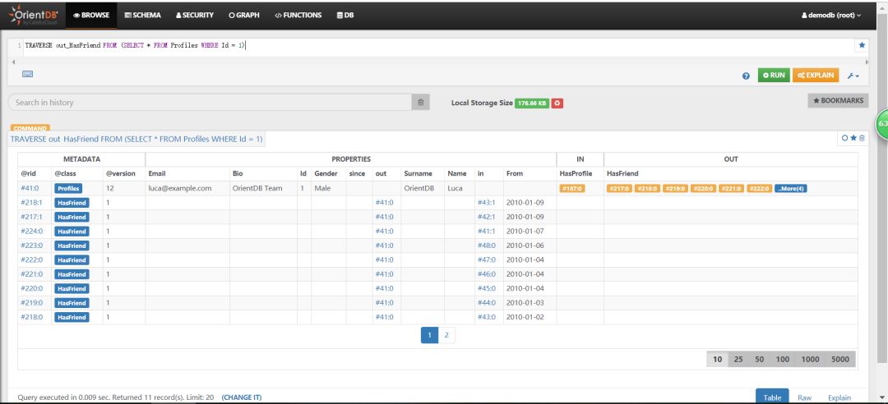Set page size to 5000
Viewport: 888px width, 404px height.
(x=840, y=360)
